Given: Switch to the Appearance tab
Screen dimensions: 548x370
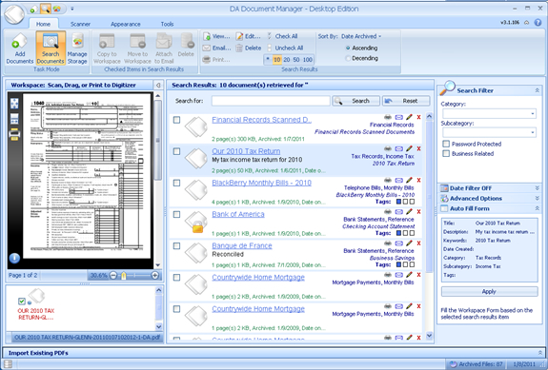Looking at the screenshot, I should coord(126,24).
